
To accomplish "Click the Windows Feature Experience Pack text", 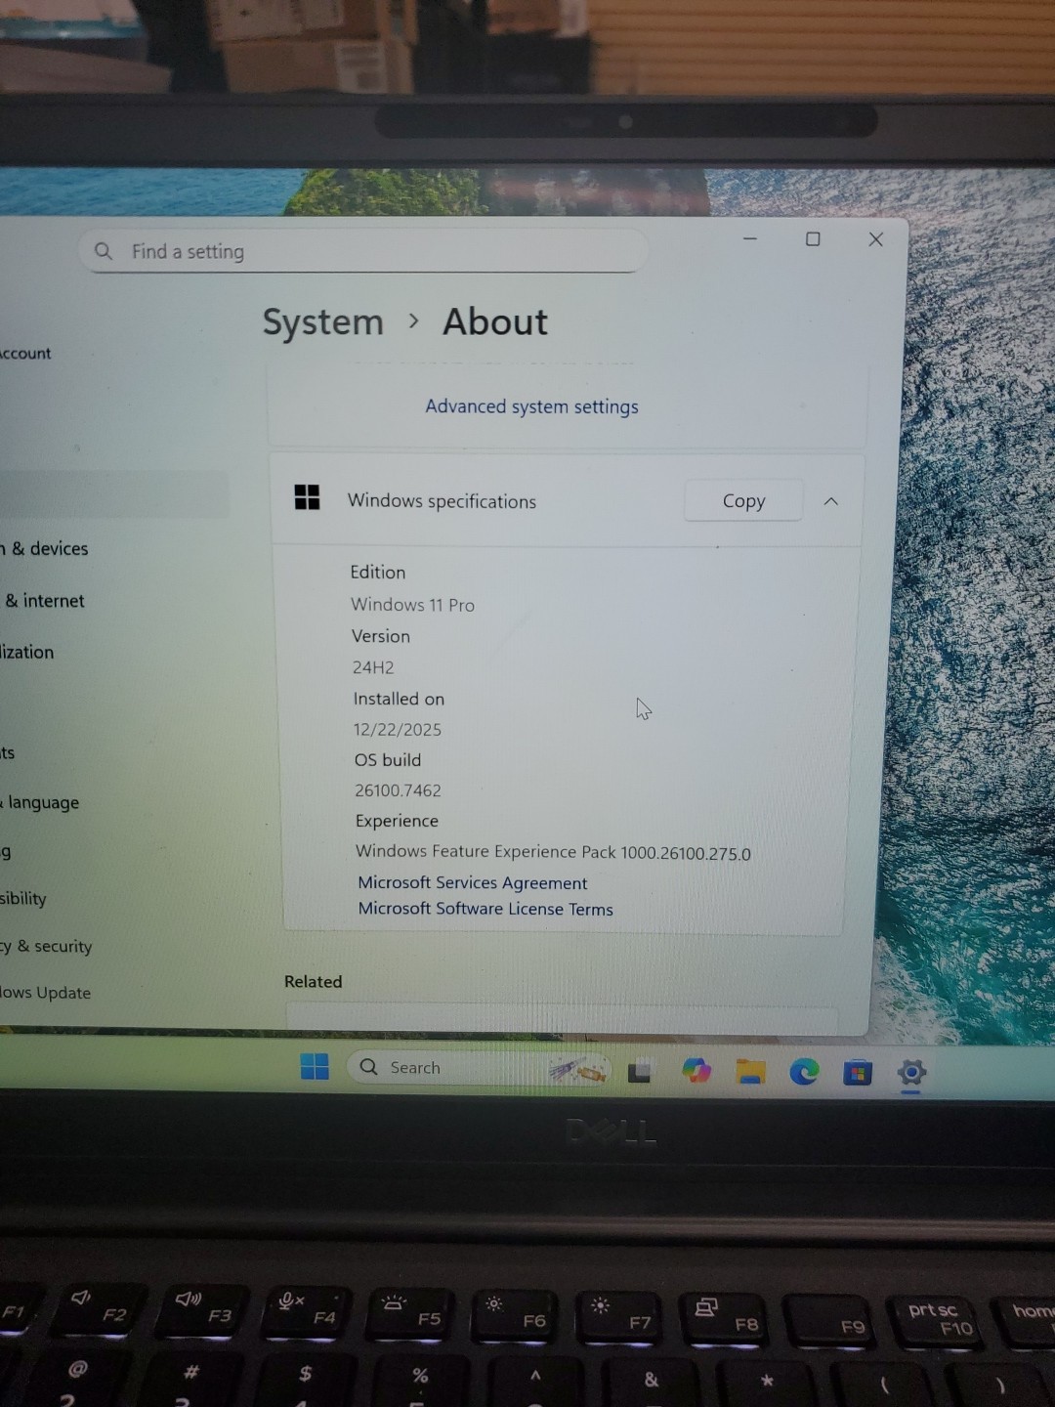I will pyautogui.click(x=553, y=852).
